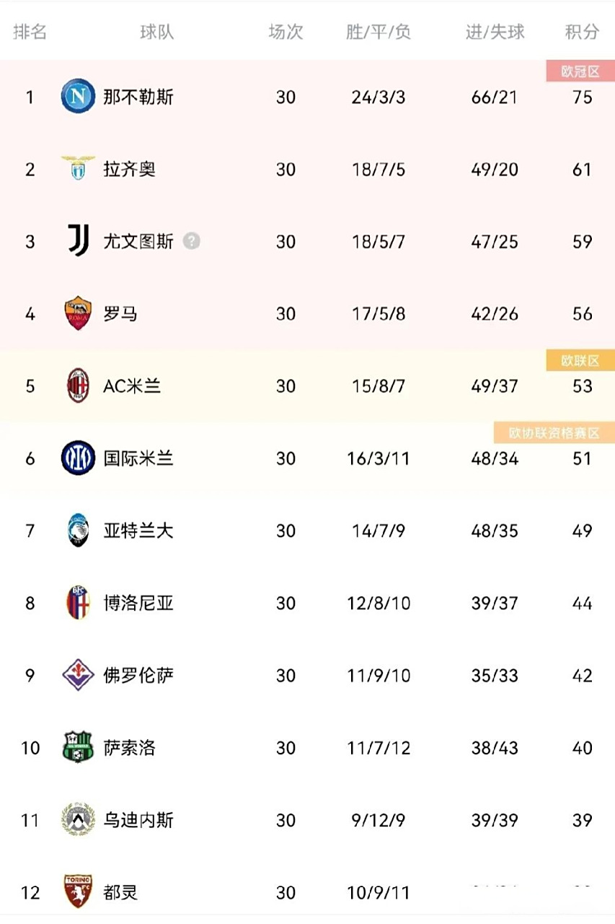This screenshot has height=924, width=615.
Task: Open the 欧冠区 zone label badge
Action: (x=579, y=71)
